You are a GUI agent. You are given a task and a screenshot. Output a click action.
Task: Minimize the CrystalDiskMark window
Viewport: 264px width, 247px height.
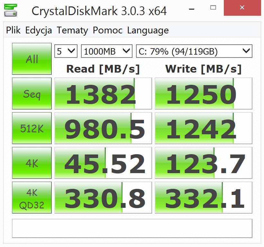(x=192, y=9)
